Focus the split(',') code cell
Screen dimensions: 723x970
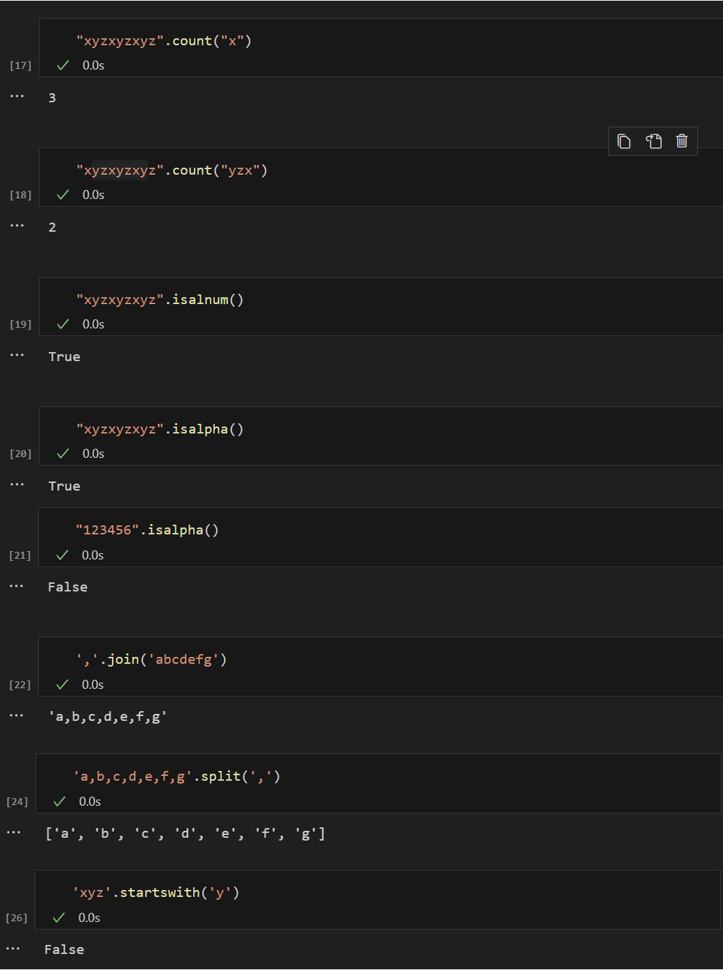pos(177,777)
